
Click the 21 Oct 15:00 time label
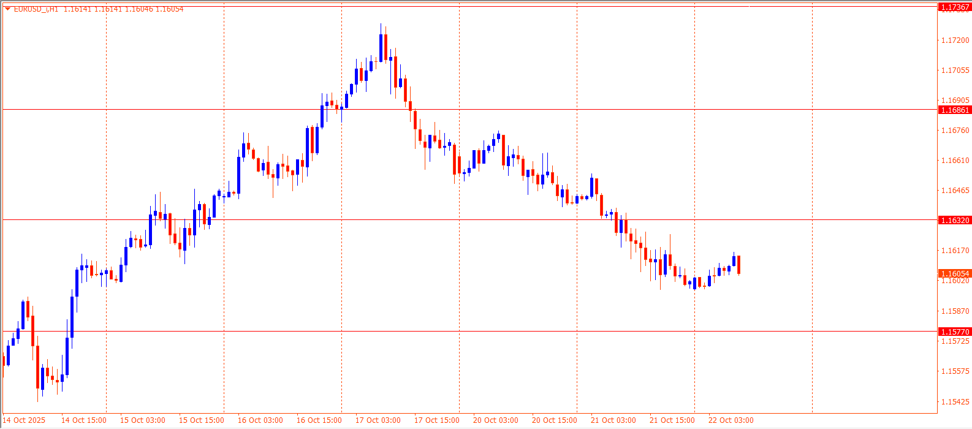pyautogui.click(x=672, y=420)
